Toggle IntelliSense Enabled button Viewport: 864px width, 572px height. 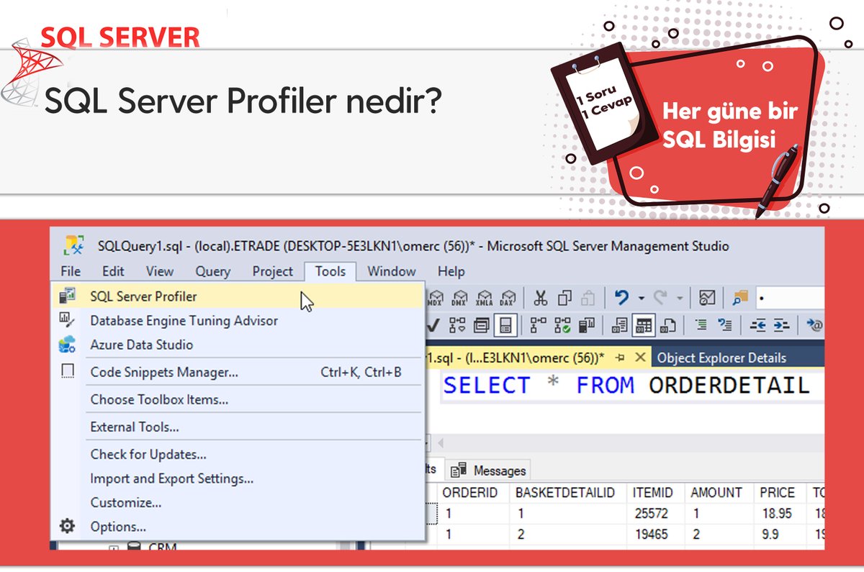(x=506, y=326)
